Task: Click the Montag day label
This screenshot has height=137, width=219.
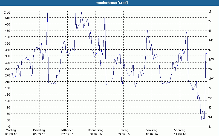Action: pos(11,130)
